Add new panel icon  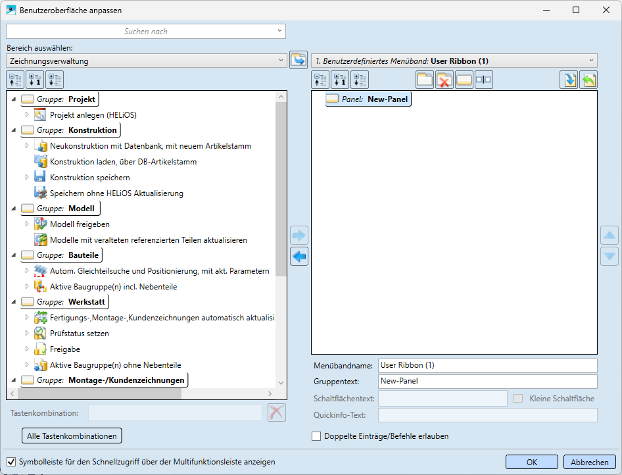click(464, 80)
